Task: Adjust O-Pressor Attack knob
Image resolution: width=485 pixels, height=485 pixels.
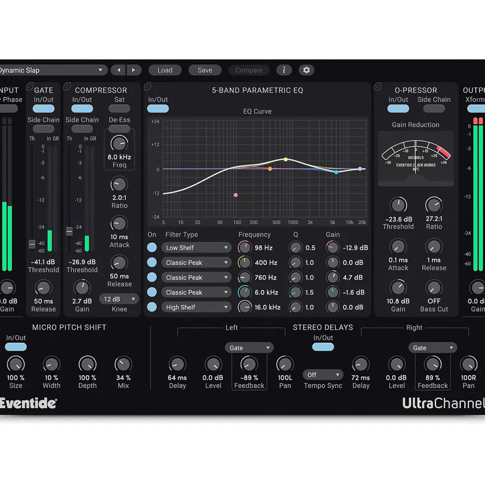Action: [398, 247]
